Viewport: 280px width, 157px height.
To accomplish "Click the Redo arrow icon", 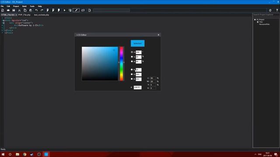I will tap(42, 10).
